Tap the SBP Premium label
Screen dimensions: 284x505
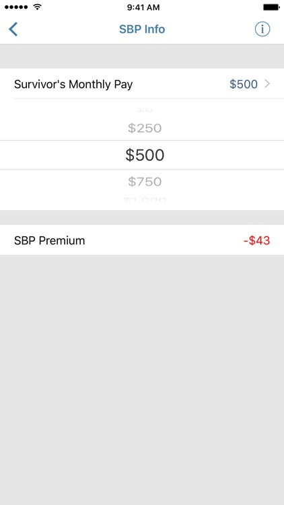[x=50, y=240]
